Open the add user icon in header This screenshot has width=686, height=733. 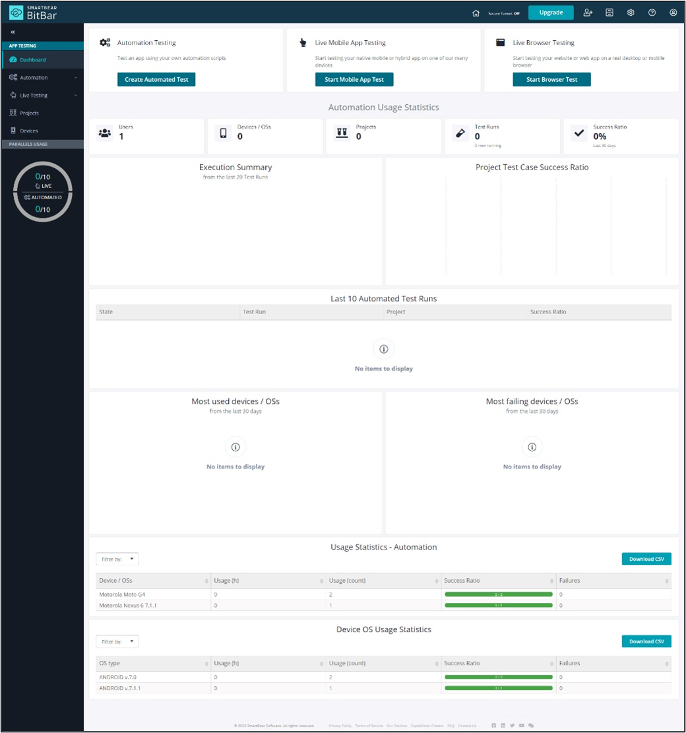(x=588, y=13)
